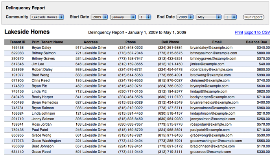
Task: Select the name Grace Reed
Action: point(41,152)
